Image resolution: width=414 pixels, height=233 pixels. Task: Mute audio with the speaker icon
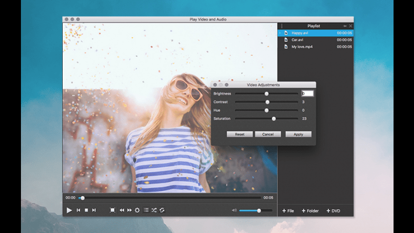point(234,210)
